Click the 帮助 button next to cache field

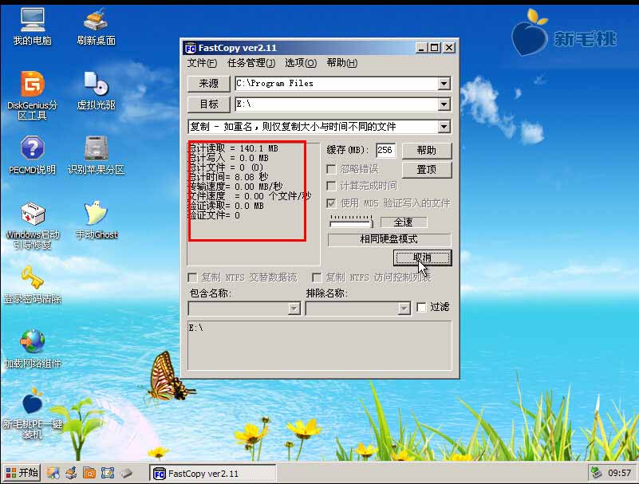427,151
